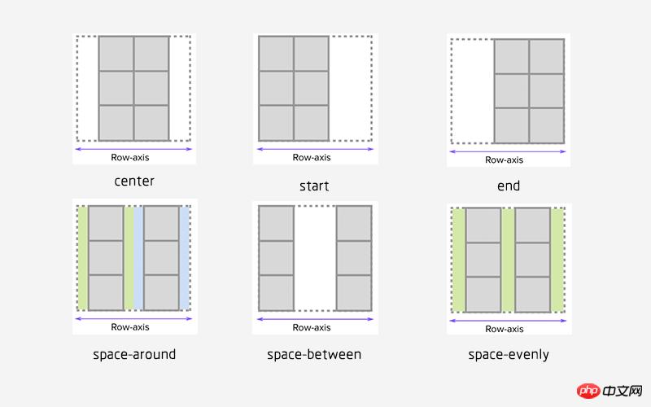Select the 'start' text label
Viewport: 651px width, 407px height.
tap(314, 186)
